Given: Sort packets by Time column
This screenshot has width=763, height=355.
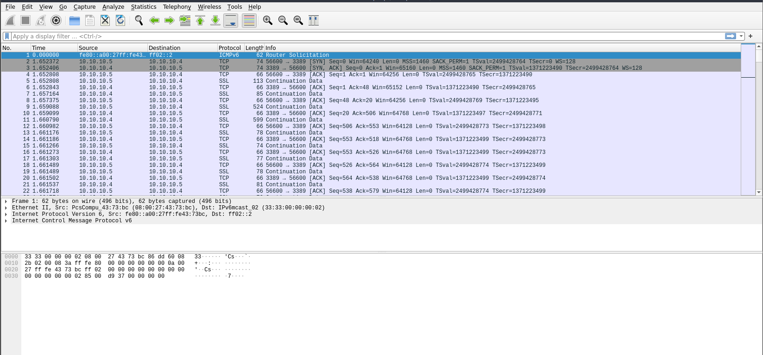Looking at the screenshot, I should click(x=54, y=48).
